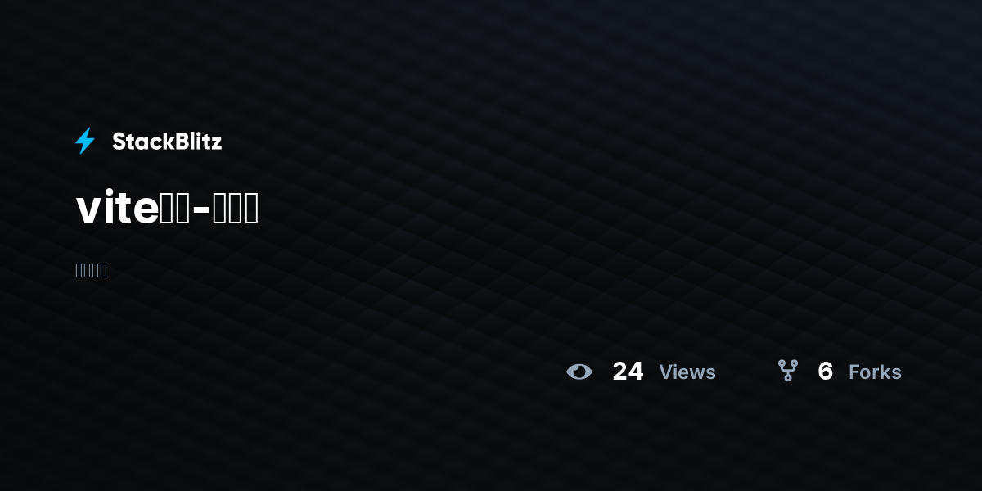Click the last character of the gray description
Screen dimensions: 982x491
coord(103,270)
